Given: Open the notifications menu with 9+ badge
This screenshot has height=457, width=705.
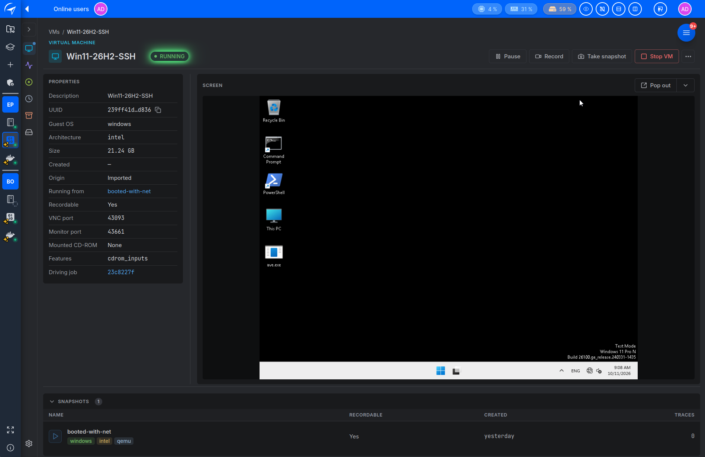Looking at the screenshot, I should pos(686,33).
